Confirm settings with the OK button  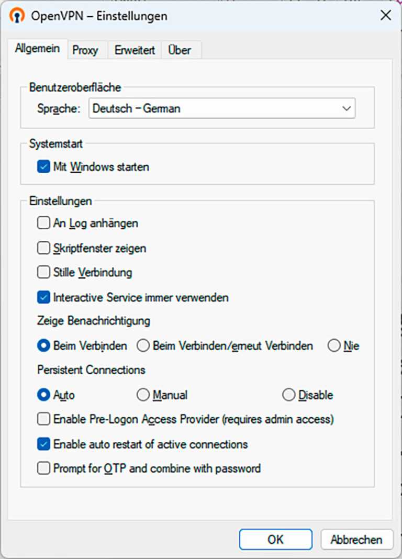coord(275,539)
